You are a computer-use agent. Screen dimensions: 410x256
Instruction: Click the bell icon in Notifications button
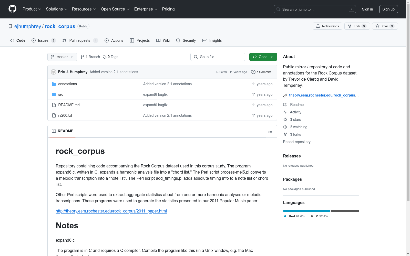(x=318, y=26)
